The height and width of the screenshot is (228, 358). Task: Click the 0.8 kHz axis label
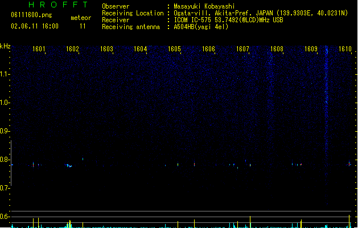(x=5, y=160)
